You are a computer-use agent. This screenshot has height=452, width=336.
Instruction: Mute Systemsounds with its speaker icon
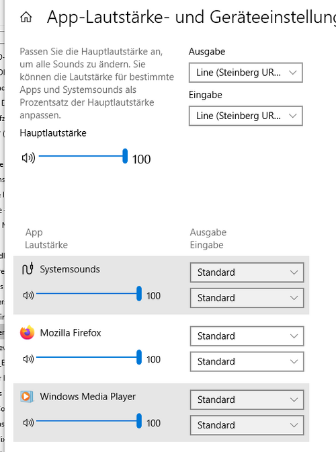[28, 295]
